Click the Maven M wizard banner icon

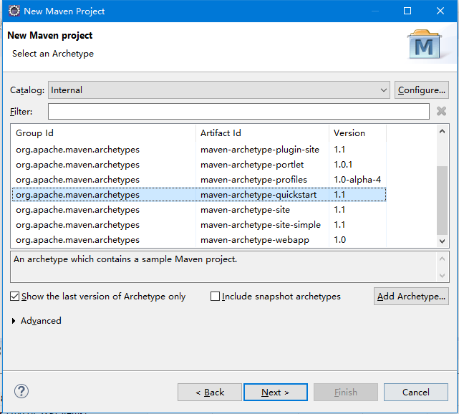[x=425, y=46]
